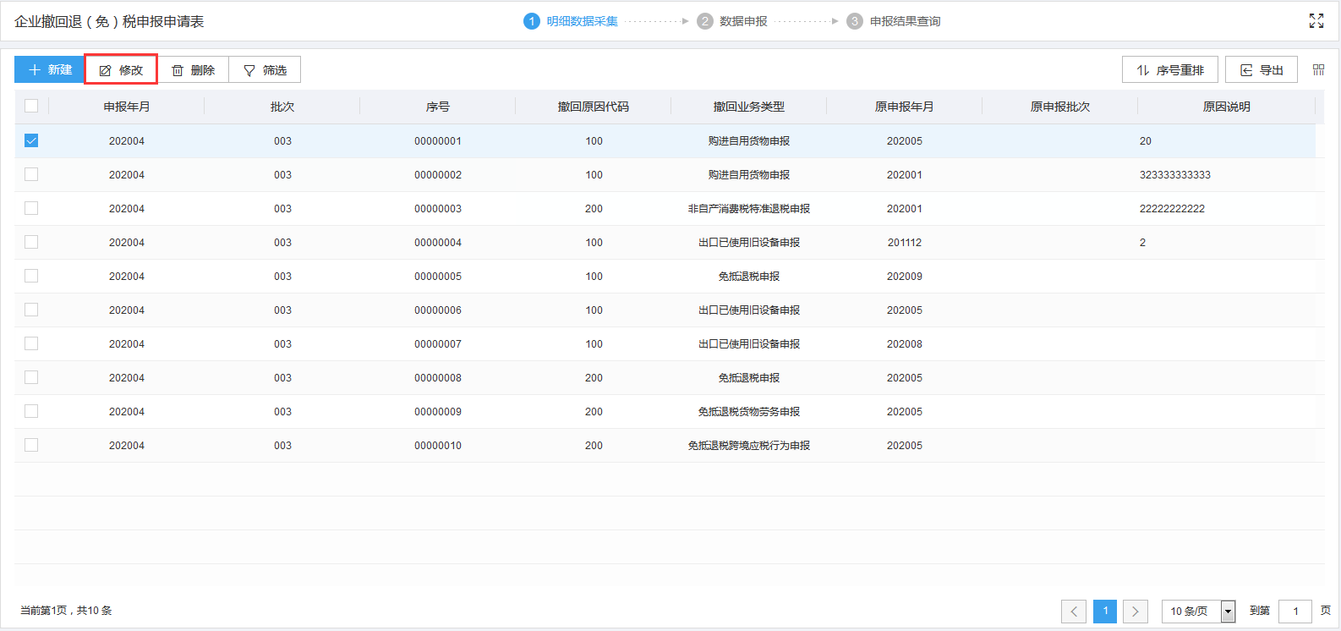Open column settings grid icon
This screenshot has height=631, width=1341.
1318,70
